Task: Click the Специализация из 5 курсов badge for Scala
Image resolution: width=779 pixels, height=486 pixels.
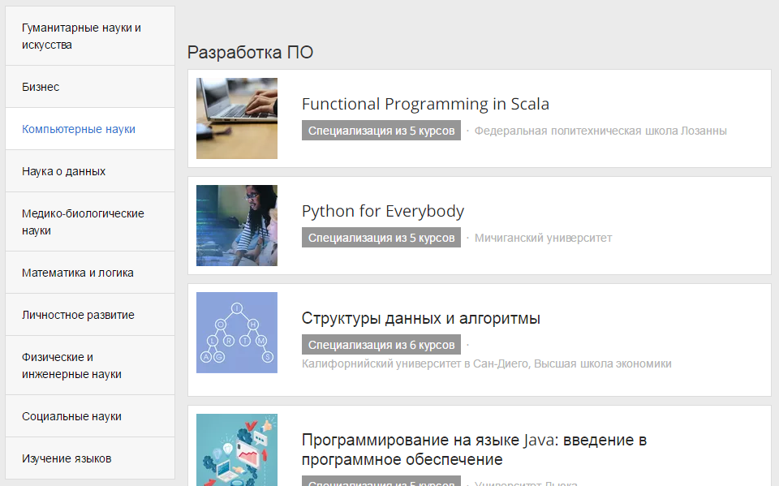Action: (381, 129)
